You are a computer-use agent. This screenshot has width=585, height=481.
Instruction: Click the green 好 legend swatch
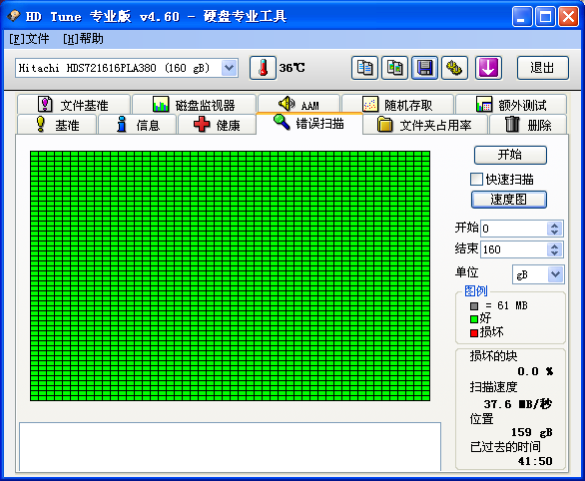coord(474,319)
